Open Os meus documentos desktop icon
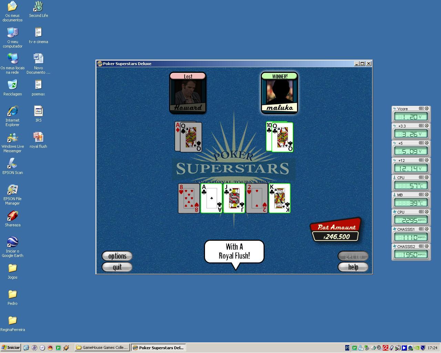Image resolution: width=441 pixels, height=353 pixels. (12, 11)
